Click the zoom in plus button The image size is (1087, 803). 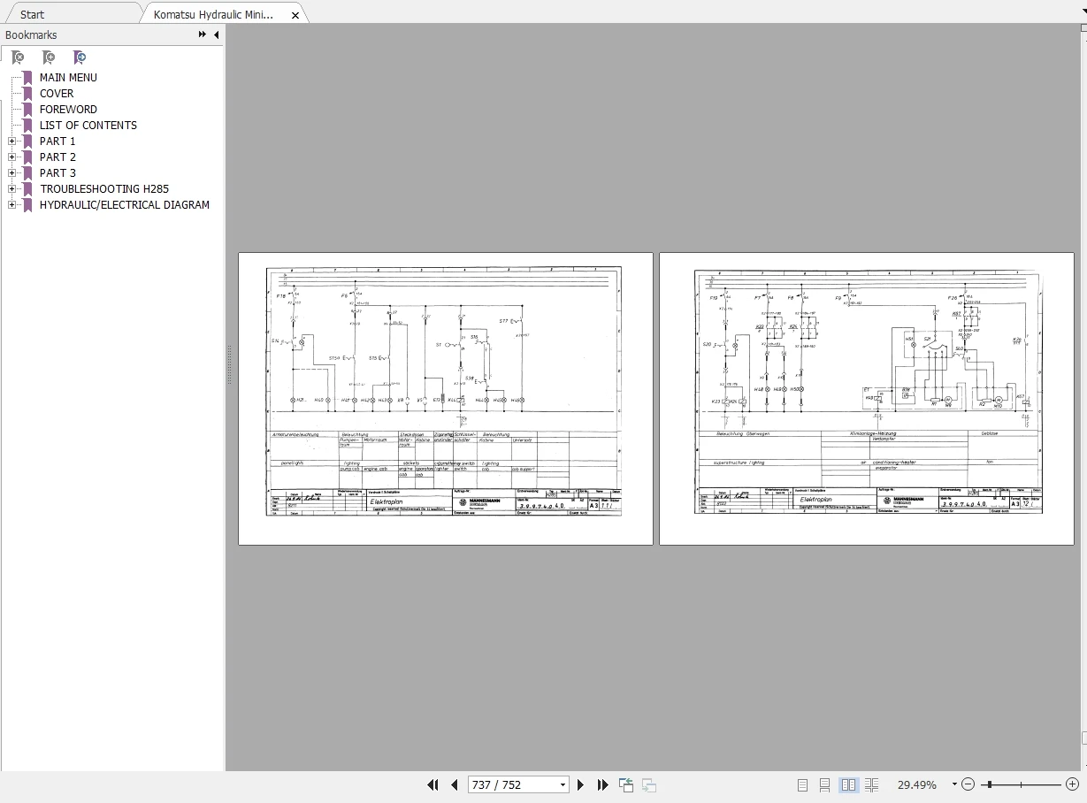1072,784
